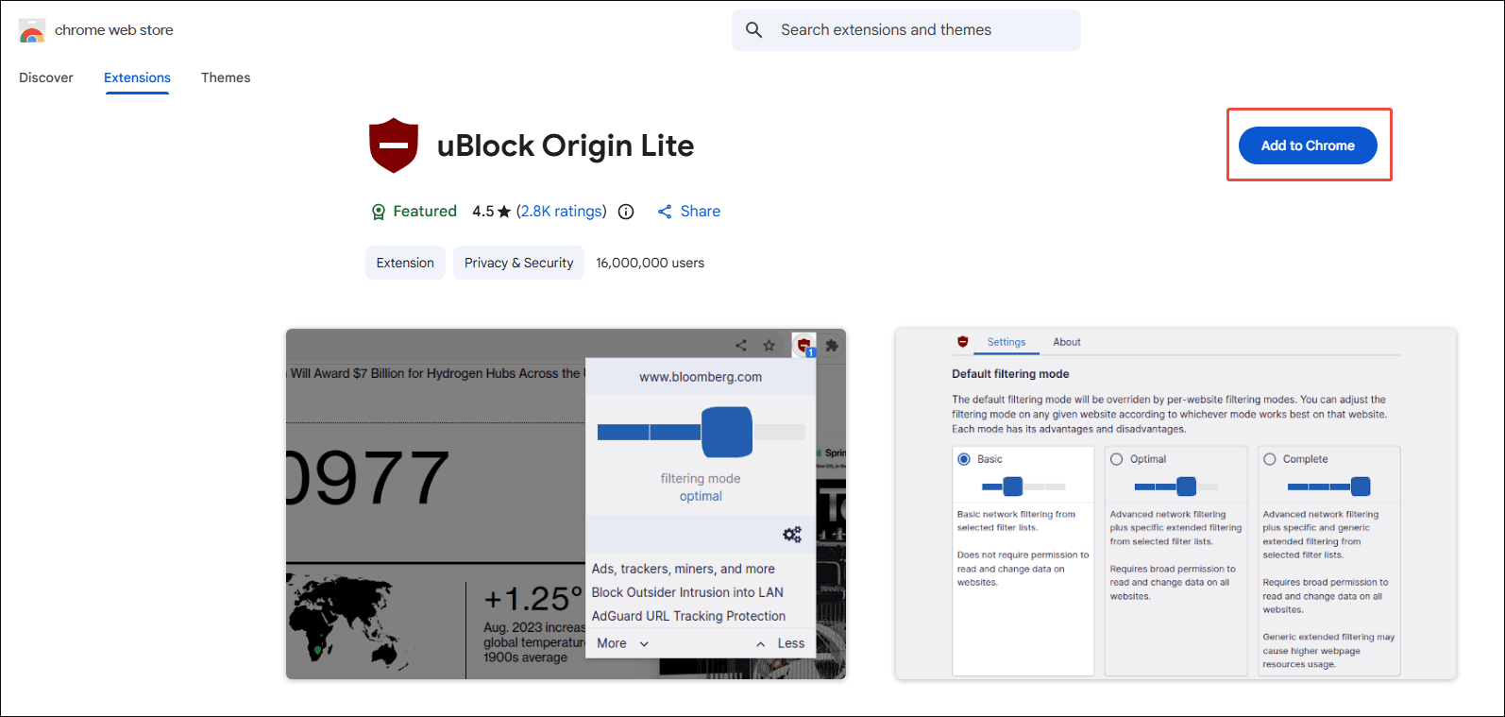The height and width of the screenshot is (717, 1505).
Task: Click the search magnifier icon
Action: tap(753, 30)
